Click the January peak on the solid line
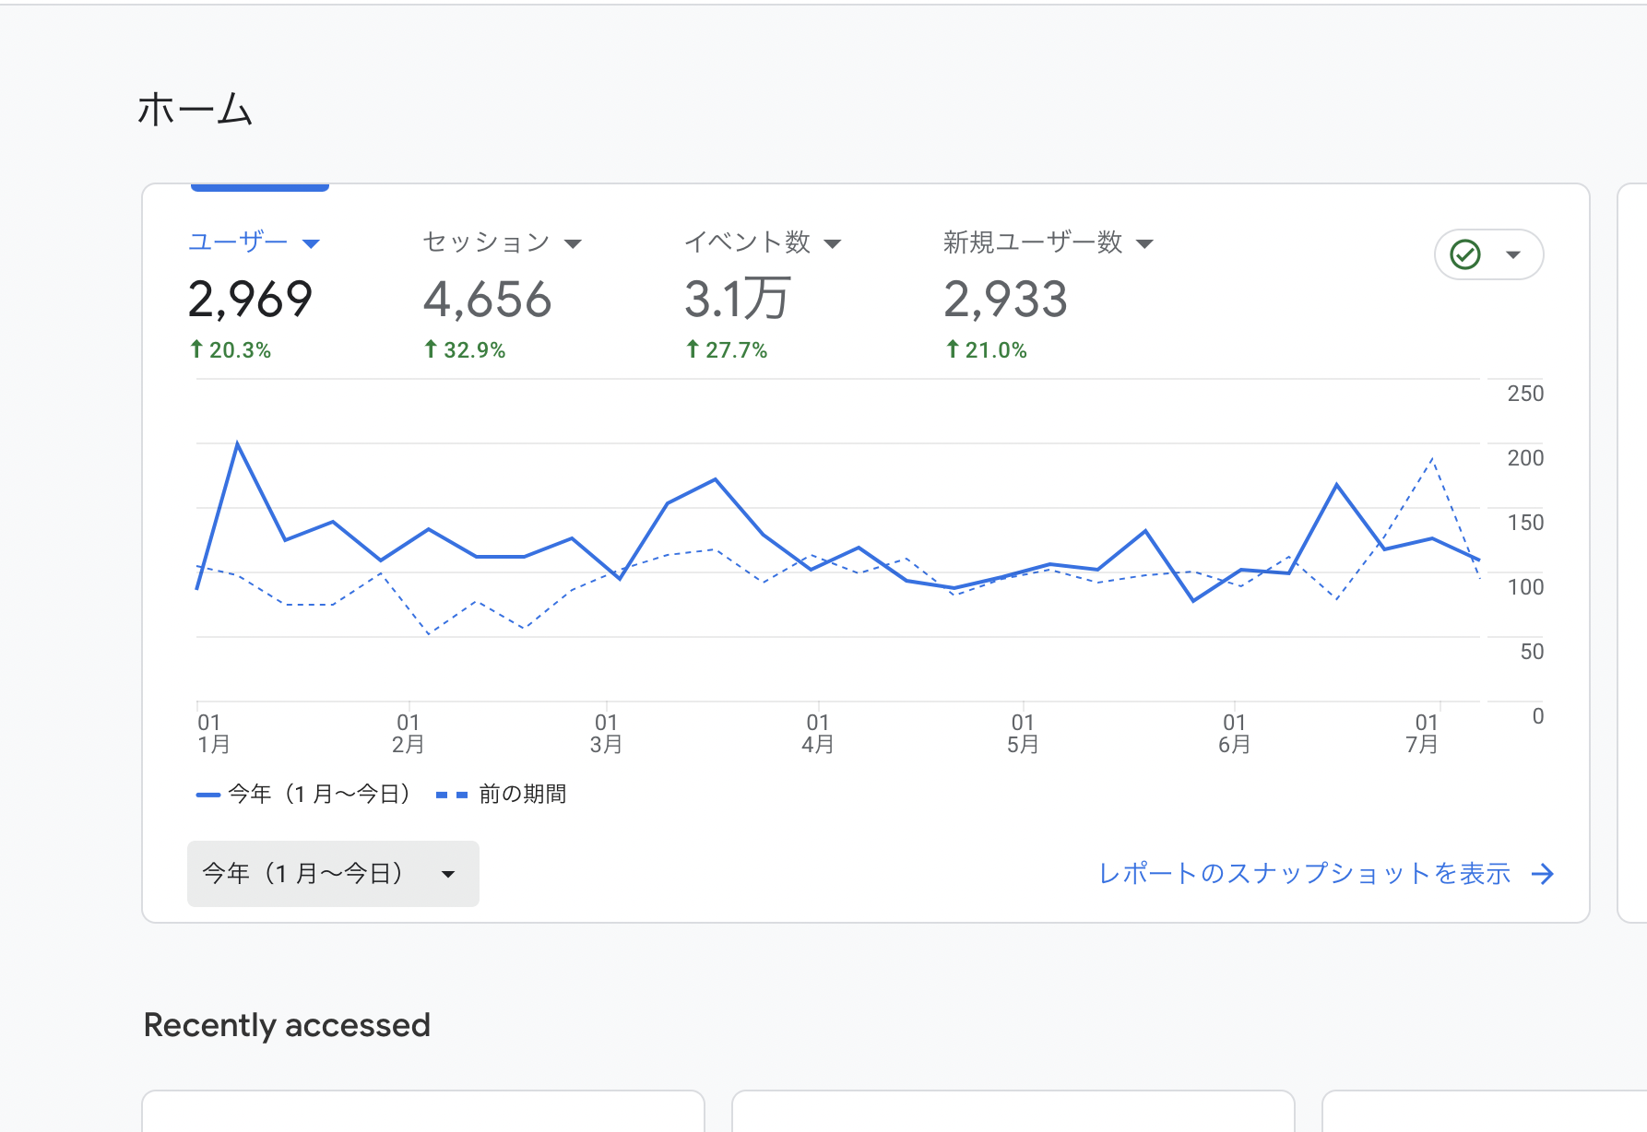The image size is (1647, 1132). [238, 444]
